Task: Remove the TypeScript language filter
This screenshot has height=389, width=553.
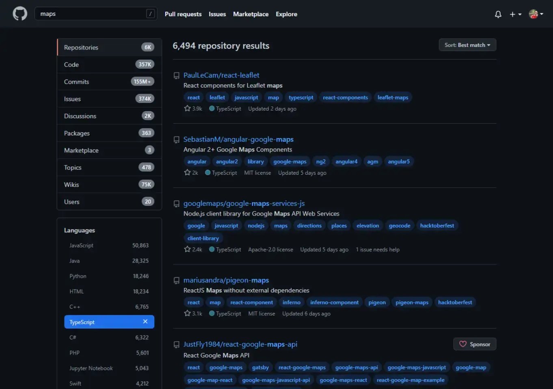Action: coord(145,322)
